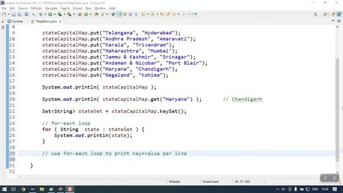
Task: Click the Save All toolbar icon
Action: pyautogui.click(x=19, y=14)
